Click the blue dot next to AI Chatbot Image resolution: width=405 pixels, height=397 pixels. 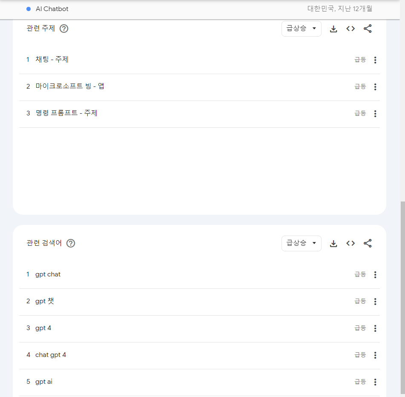click(x=29, y=9)
